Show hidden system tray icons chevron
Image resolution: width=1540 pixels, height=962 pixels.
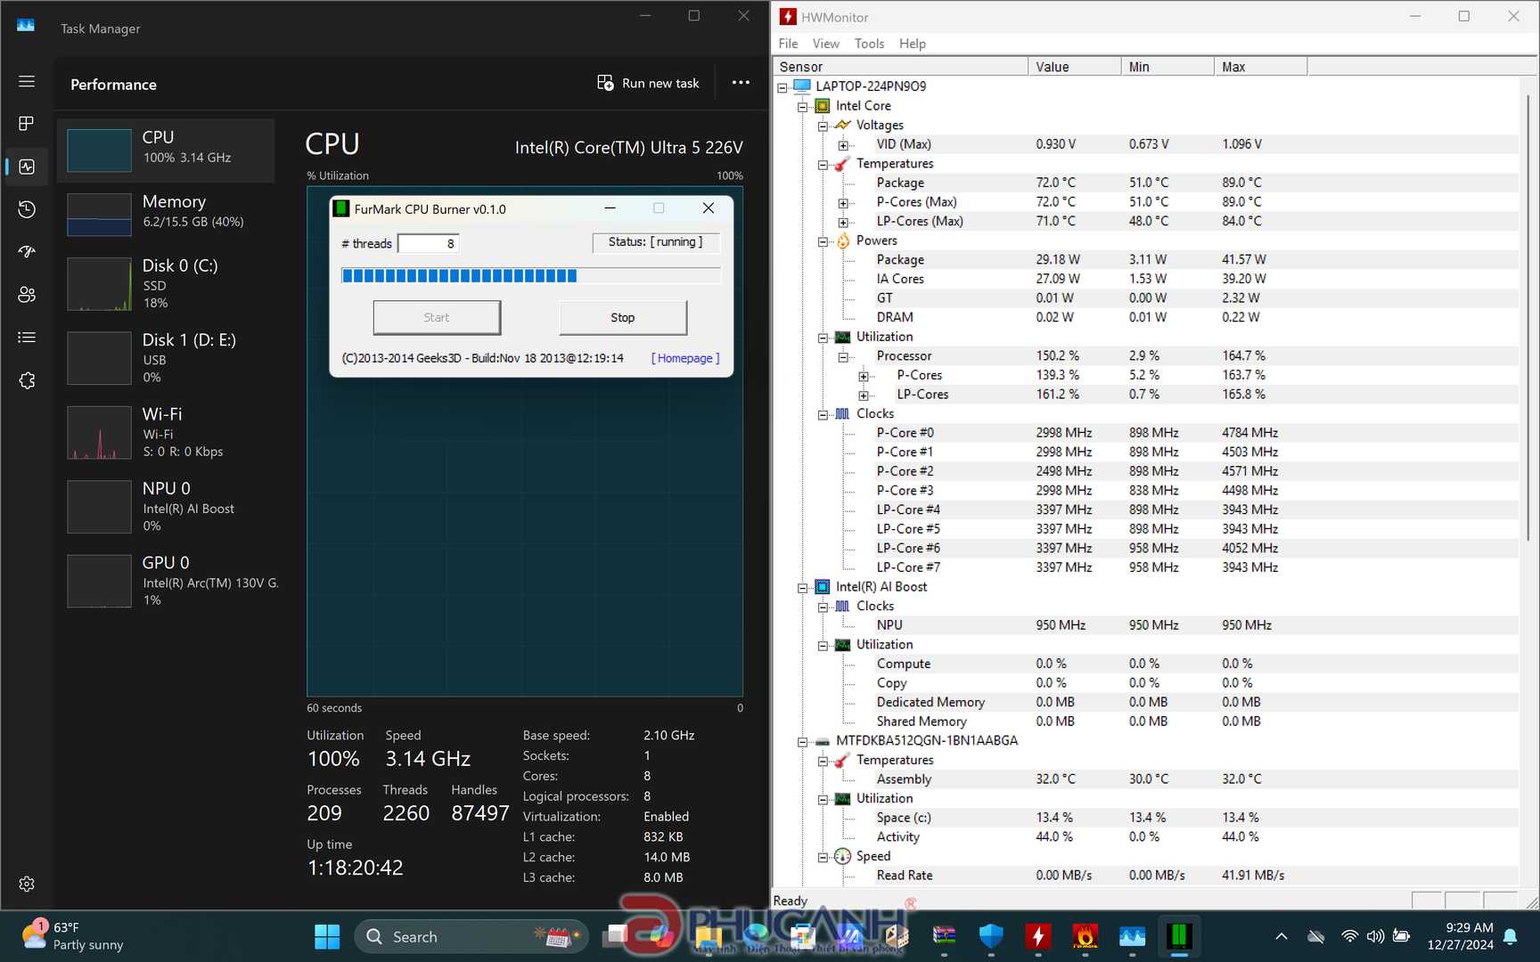1281,936
